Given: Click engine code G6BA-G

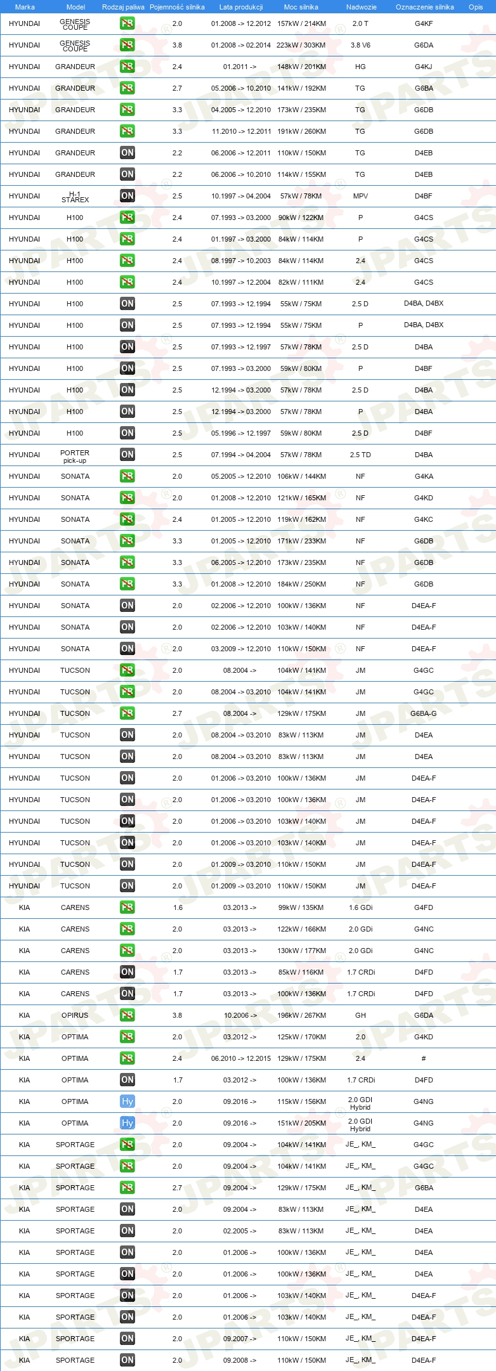Looking at the screenshot, I should [424, 713].
